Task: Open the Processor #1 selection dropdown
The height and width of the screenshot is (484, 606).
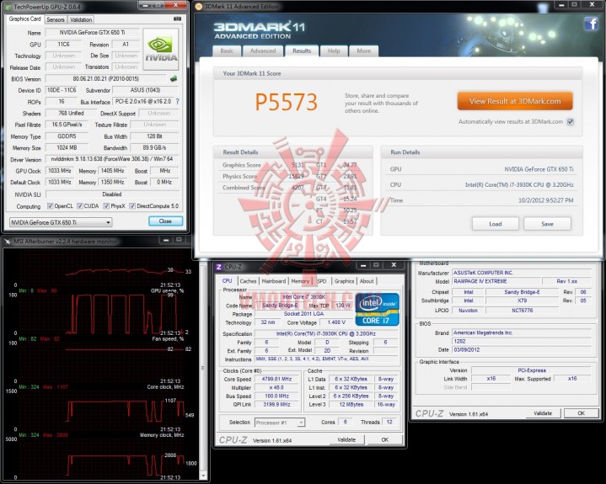Action: tap(280, 423)
